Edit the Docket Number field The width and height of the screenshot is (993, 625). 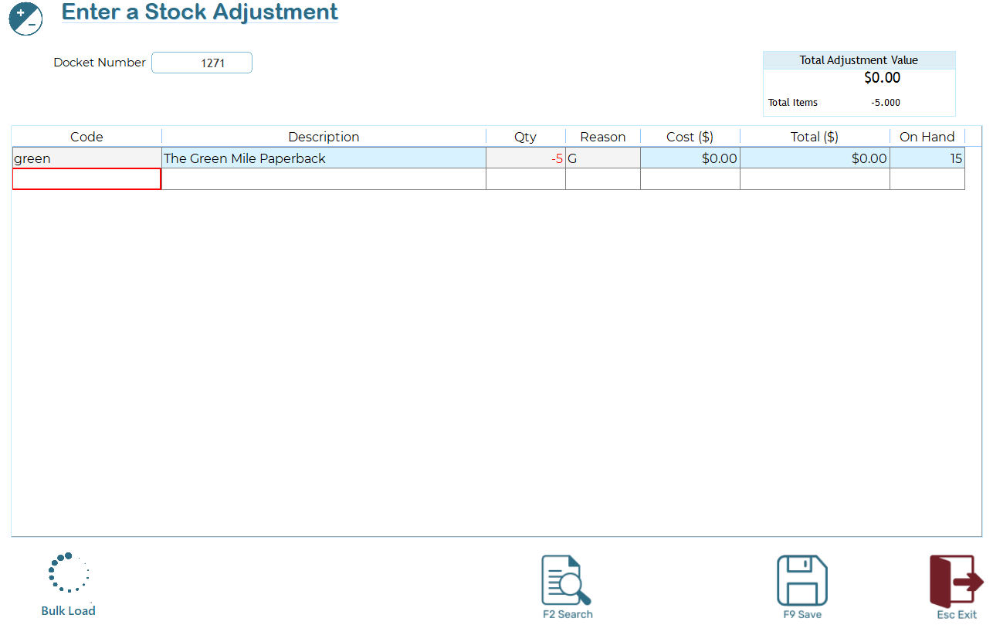[202, 63]
